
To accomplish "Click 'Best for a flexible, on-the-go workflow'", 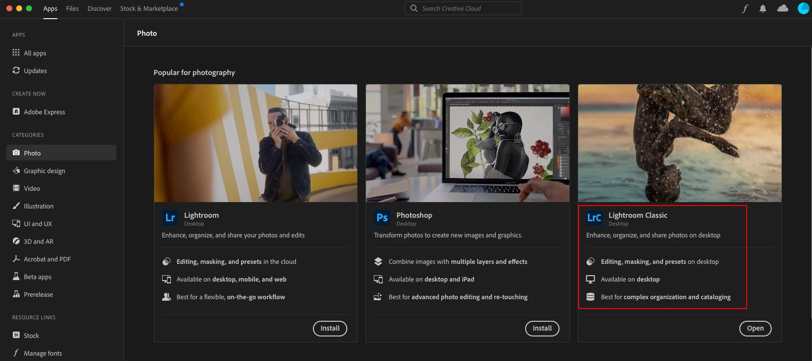I will (231, 297).
